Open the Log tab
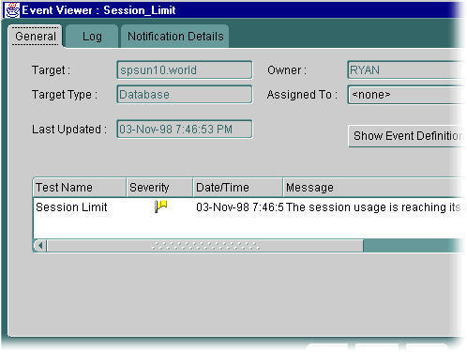This screenshot has width=467, height=352. tap(92, 37)
